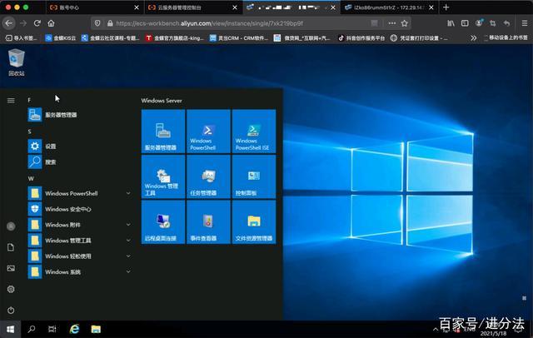Expand the Windows 管理工具 folder chevron

pos(128,240)
